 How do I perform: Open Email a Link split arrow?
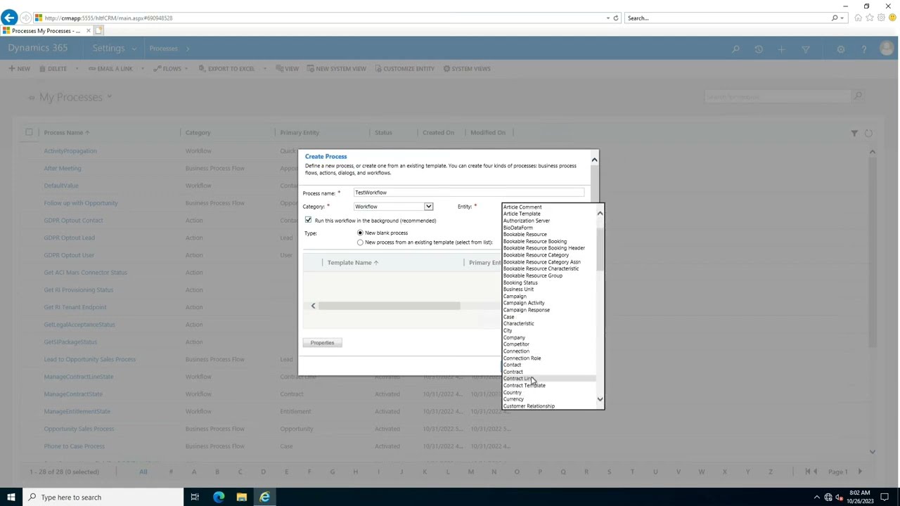[142, 69]
